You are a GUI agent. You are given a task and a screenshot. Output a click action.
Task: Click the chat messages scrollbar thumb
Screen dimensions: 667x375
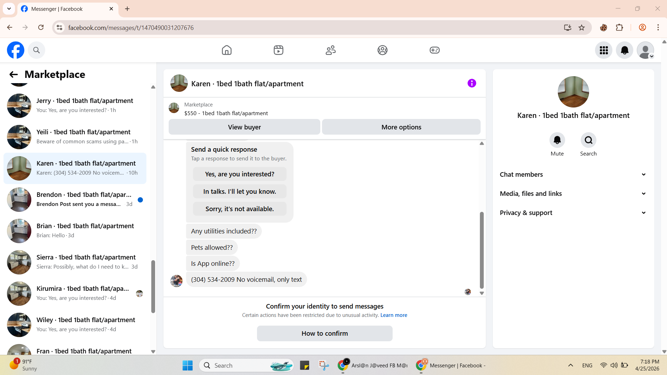[482, 250]
